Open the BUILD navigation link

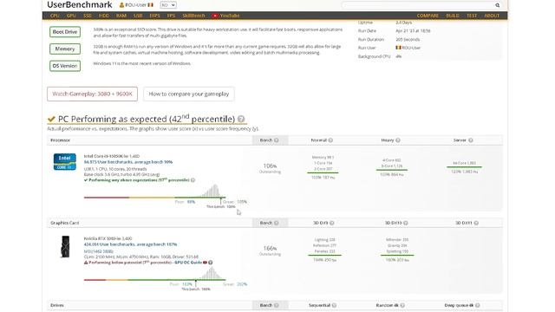[x=453, y=16]
